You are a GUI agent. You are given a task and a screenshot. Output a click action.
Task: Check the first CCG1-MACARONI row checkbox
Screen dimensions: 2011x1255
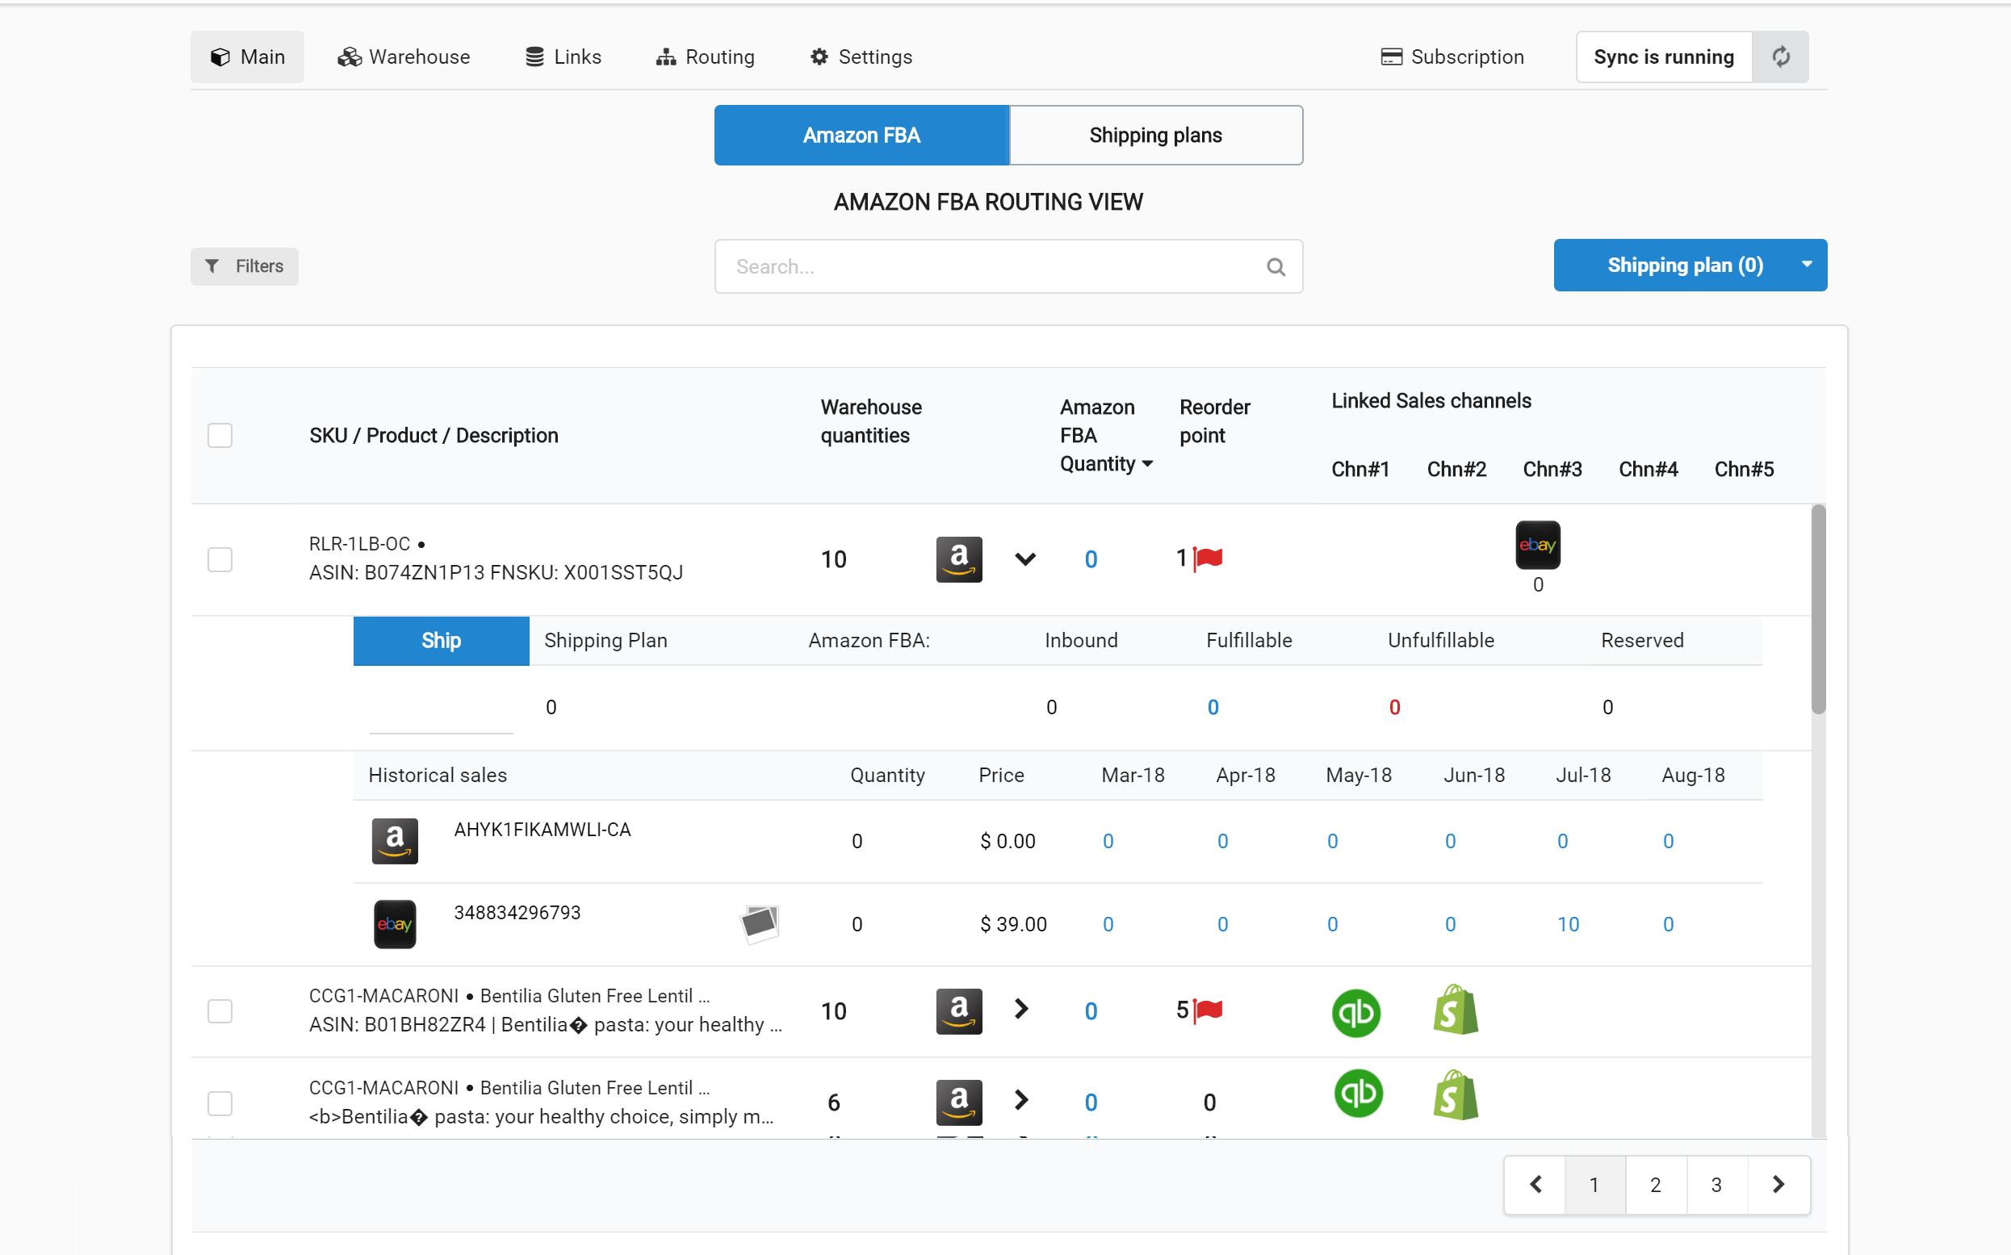tap(220, 1011)
